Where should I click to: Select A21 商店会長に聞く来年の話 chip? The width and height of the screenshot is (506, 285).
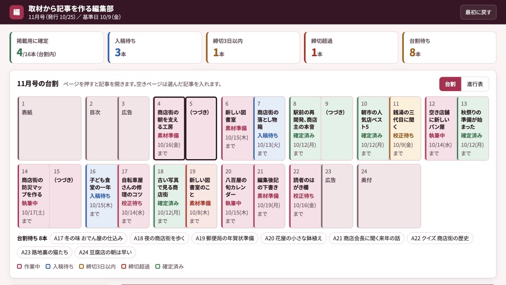366,238
